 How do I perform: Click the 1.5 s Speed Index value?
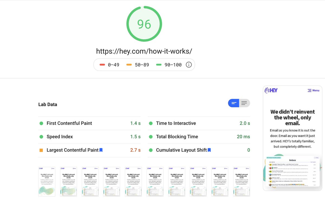[x=135, y=137]
